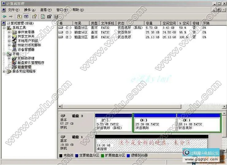Select 服务和应用程序 node
This screenshot has width=227, height=165.
24,71
